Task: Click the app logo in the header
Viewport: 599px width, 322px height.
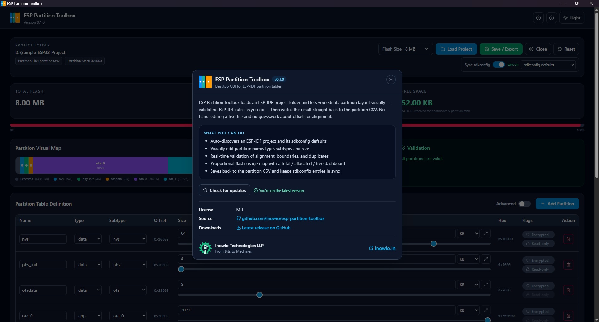Action: (15, 18)
